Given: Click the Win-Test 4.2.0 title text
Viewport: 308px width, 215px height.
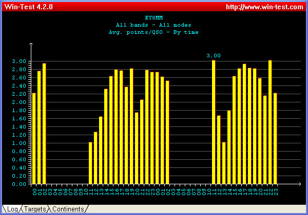Looking at the screenshot, I should 28,7.
